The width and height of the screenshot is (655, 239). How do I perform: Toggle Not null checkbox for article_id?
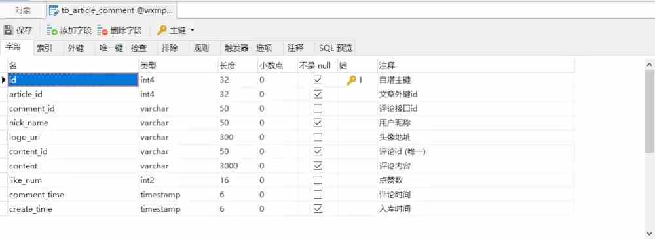[318, 94]
